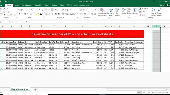Viewport: 170px width, 95px height.
Task: Open the Clear dropdown
Action: click(x=143, y=15)
